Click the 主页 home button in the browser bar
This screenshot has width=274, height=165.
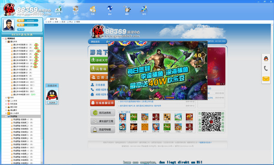(x=48, y=22)
